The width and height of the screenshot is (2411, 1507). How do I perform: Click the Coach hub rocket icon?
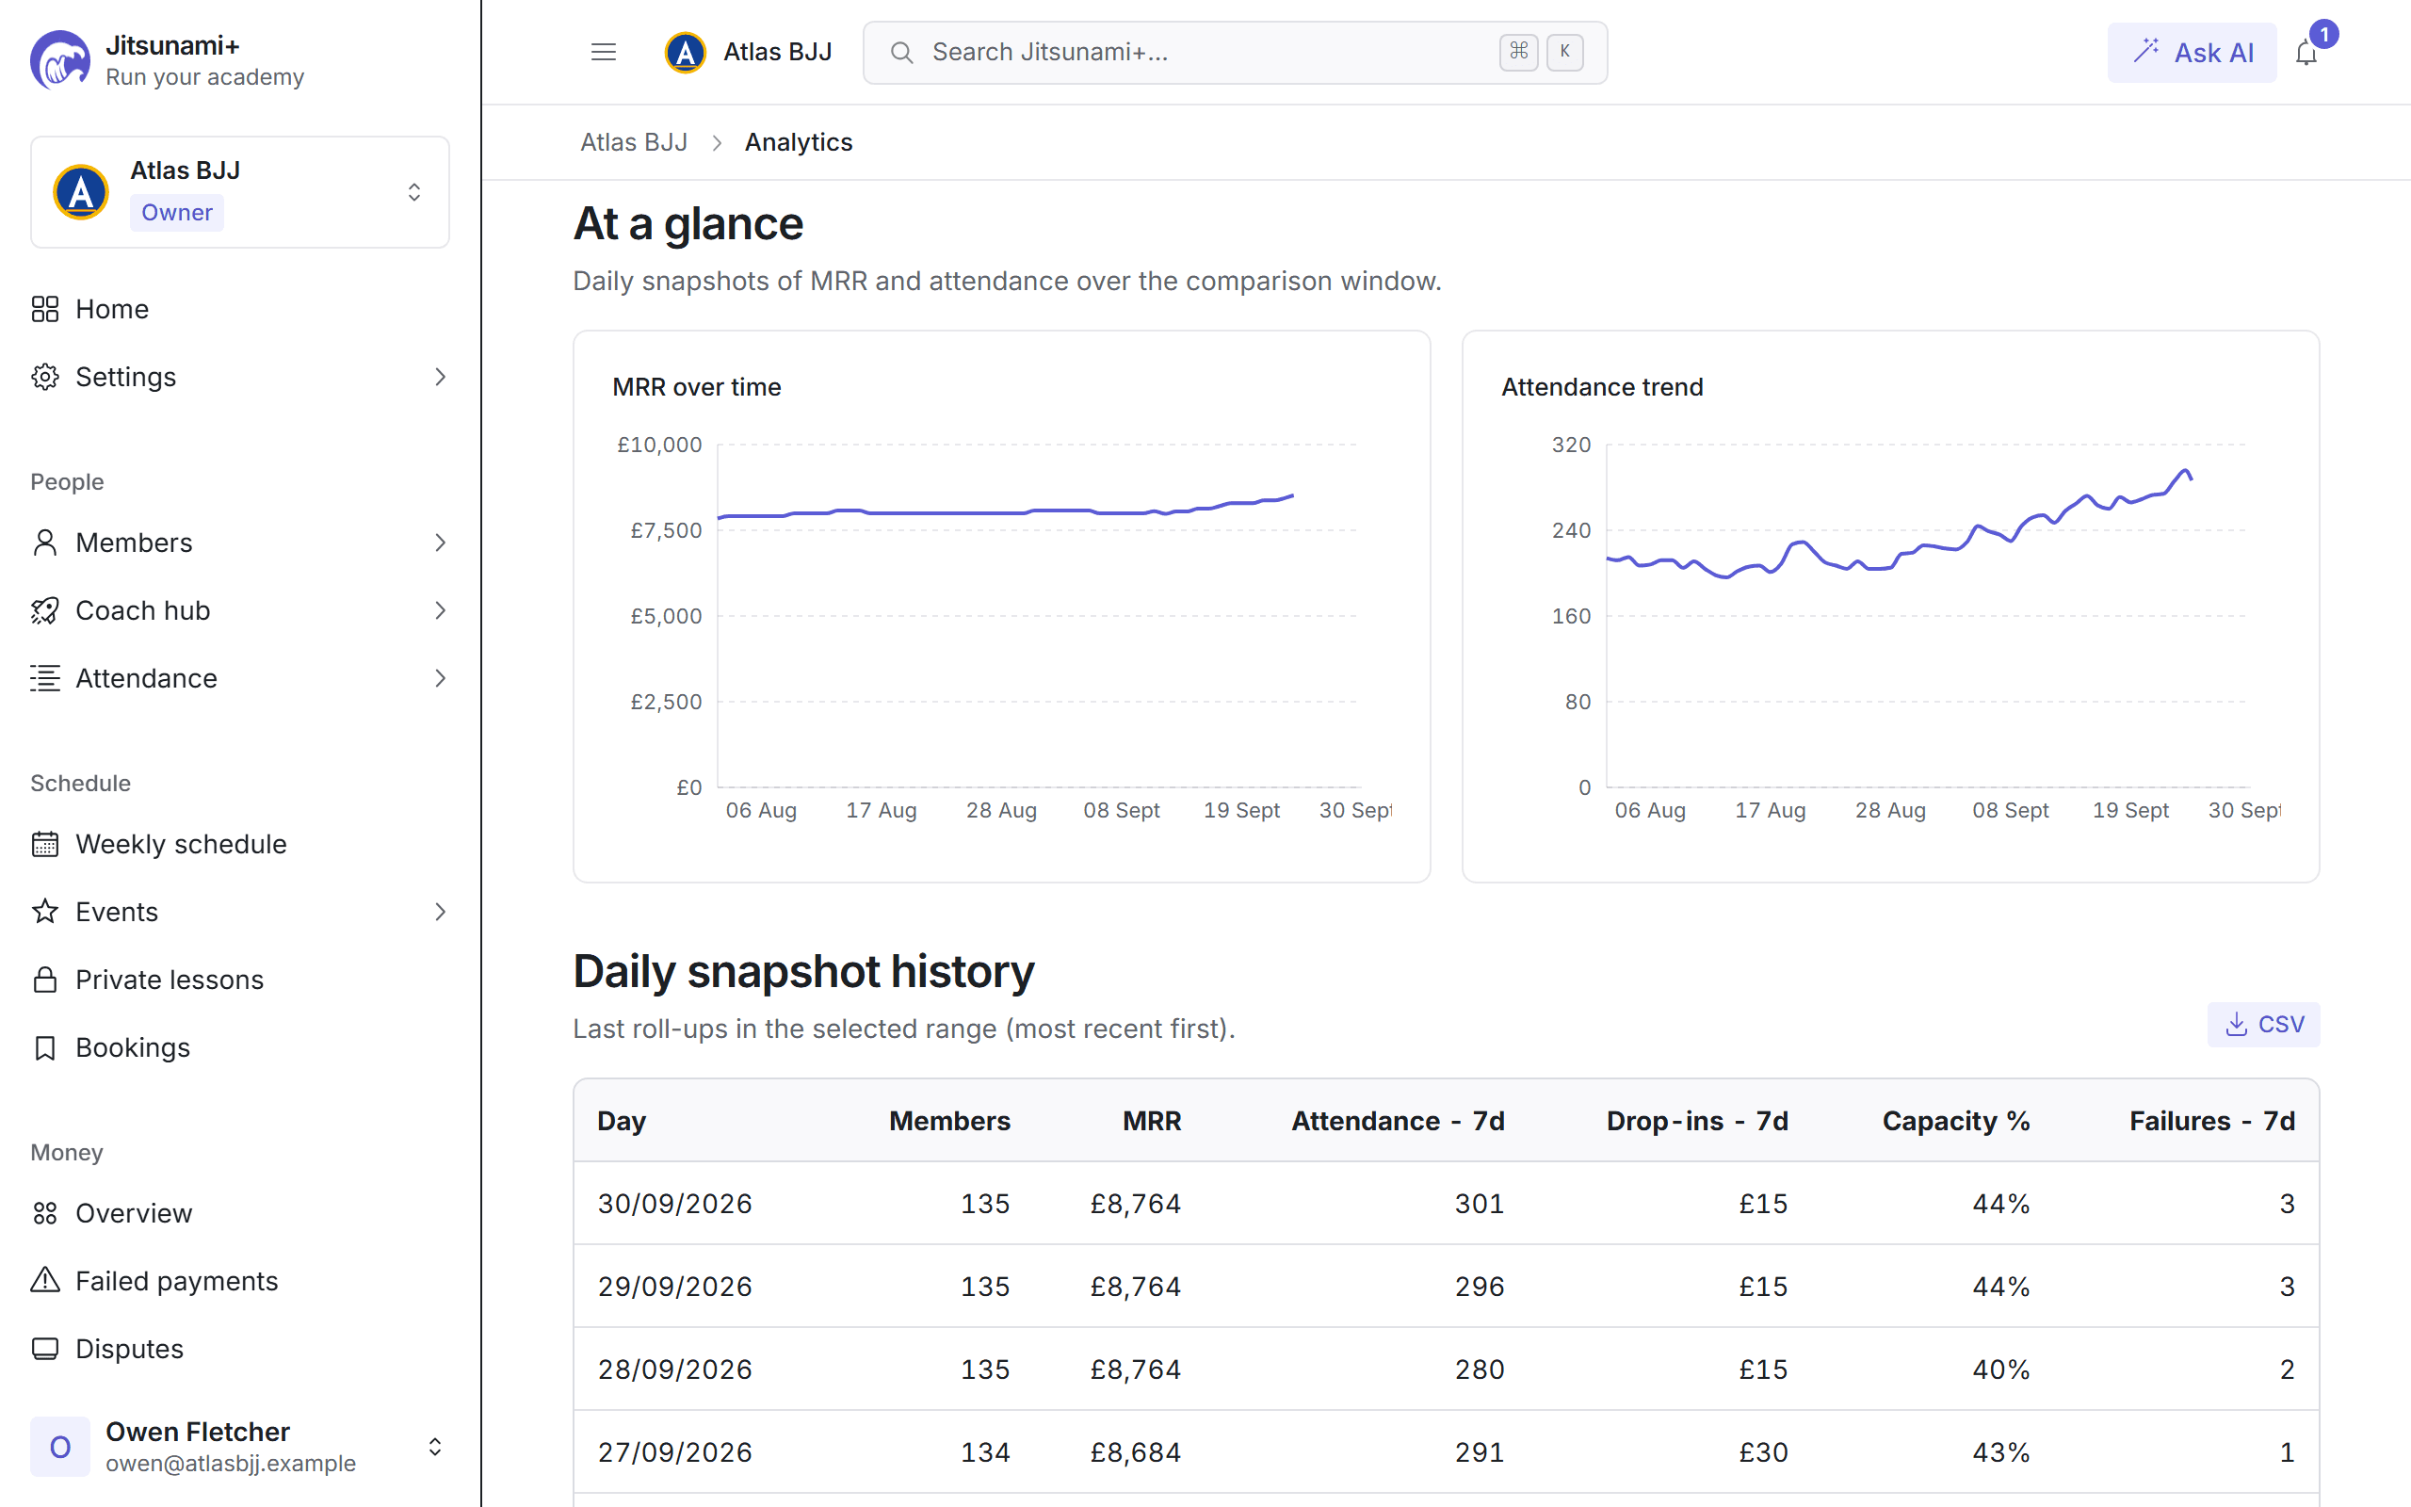coord(45,610)
